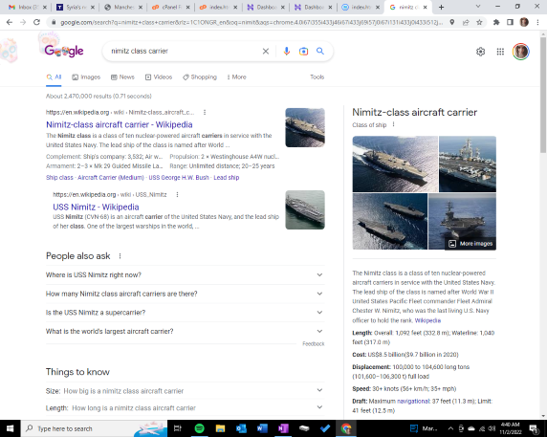Switch to Images search tab
This screenshot has height=437, width=547.
click(x=86, y=77)
